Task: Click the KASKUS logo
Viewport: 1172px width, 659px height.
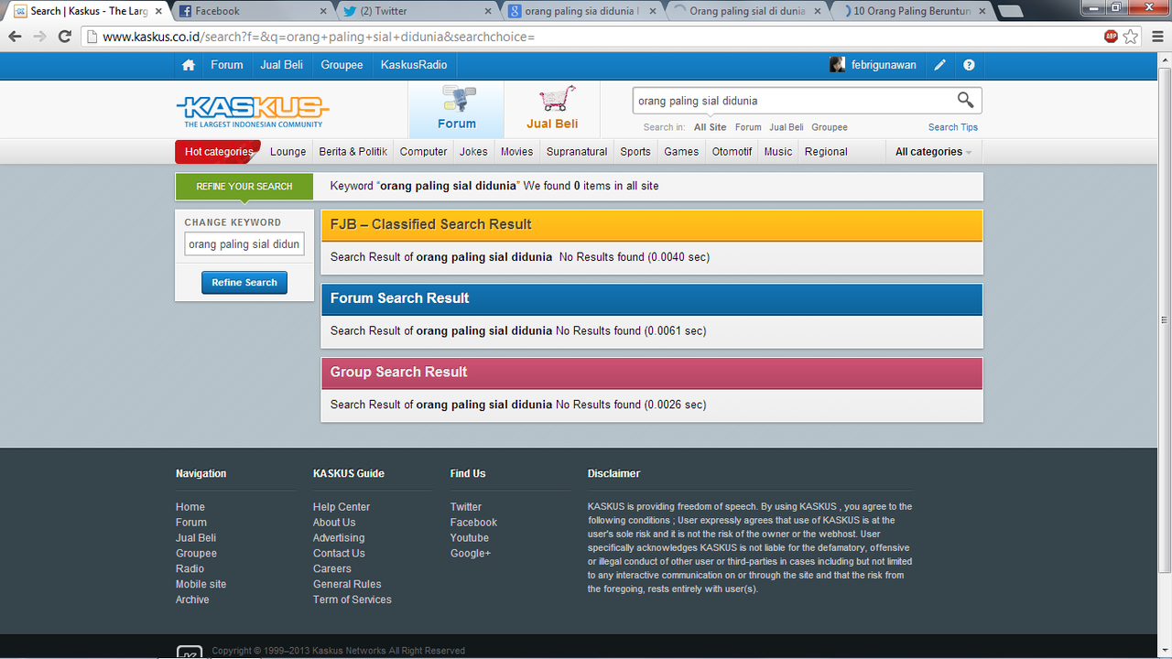Action: (253, 110)
